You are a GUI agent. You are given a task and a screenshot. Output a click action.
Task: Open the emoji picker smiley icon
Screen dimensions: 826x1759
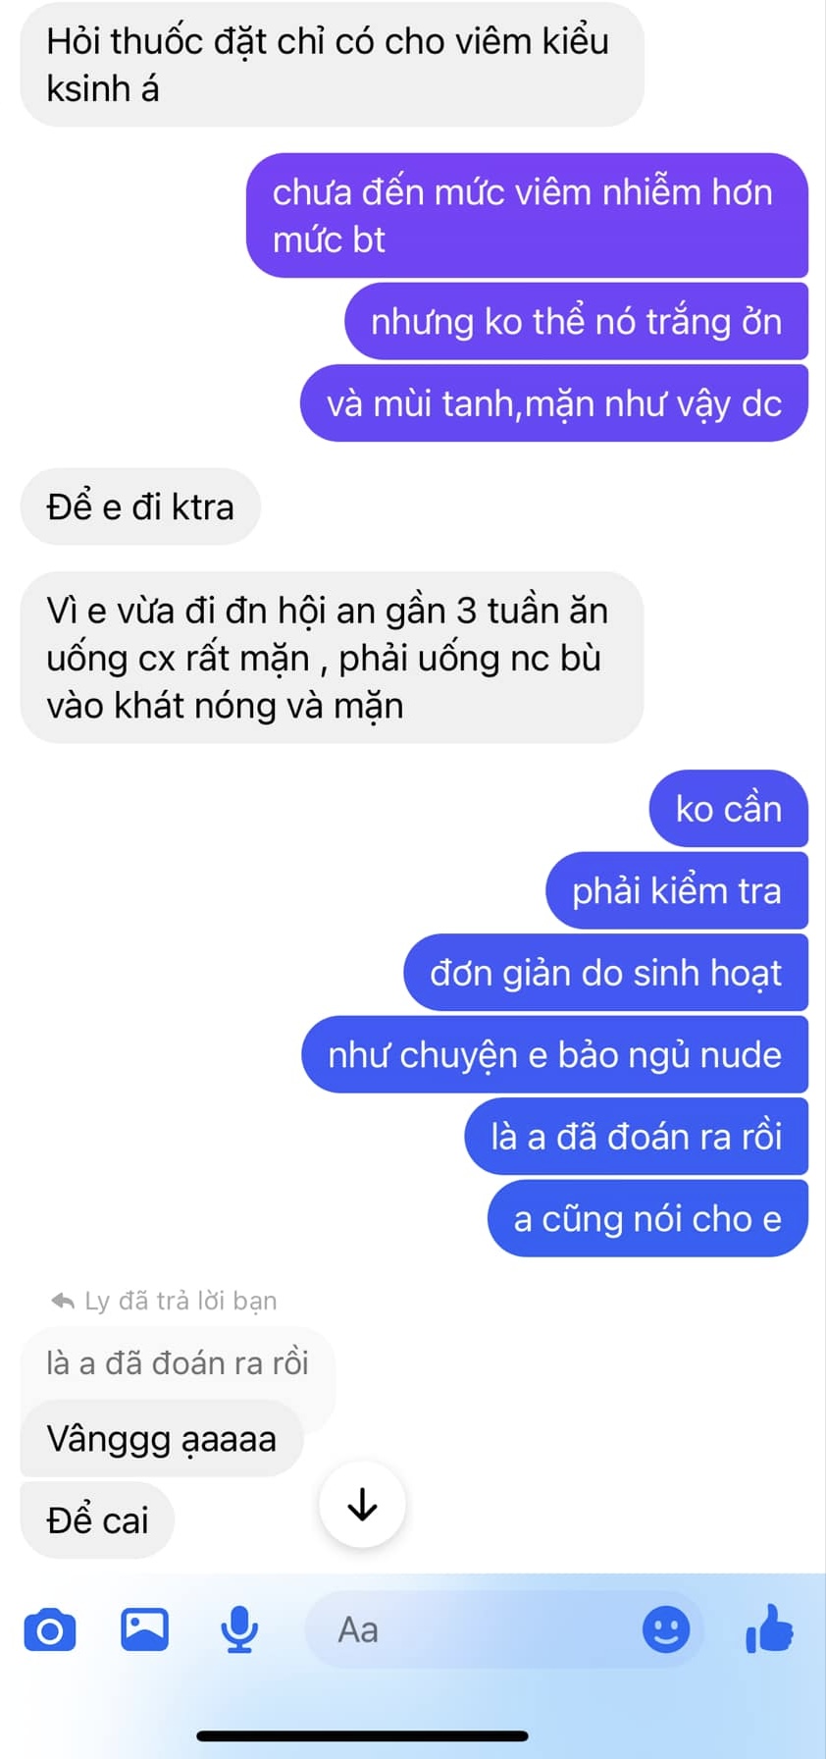pyautogui.click(x=666, y=1629)
